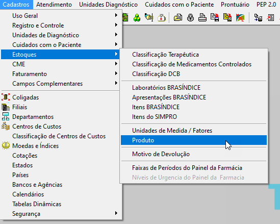Click the printer toolbar icon

[x=202, y=18]
